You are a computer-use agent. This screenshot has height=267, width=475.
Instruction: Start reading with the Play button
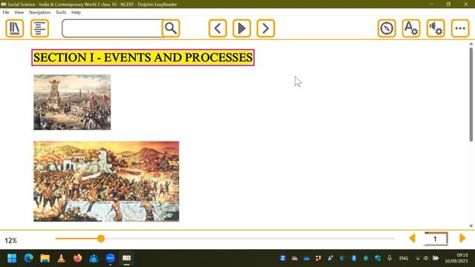click(242, 28)
